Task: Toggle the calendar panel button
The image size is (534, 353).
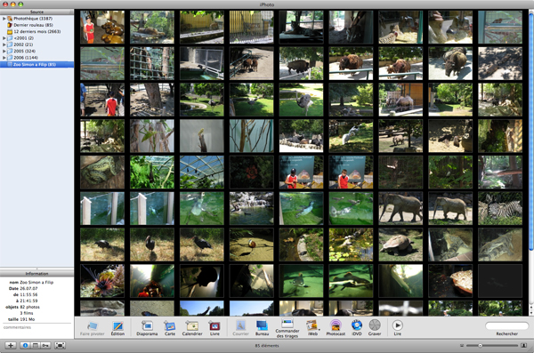Action: (x=35, y=346)
